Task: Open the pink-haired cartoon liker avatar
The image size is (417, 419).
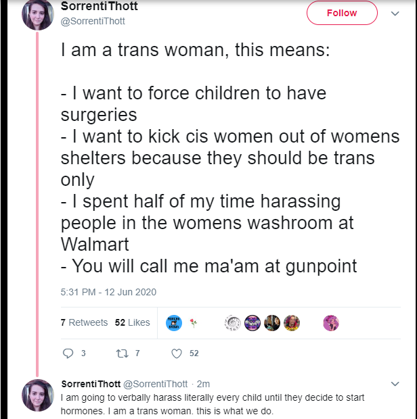Action: pyautogui.click(x=331, y=323)
